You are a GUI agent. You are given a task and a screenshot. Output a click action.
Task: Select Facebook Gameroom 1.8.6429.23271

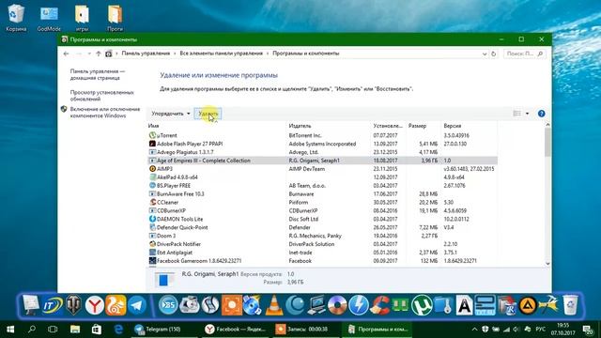point(322,261)
